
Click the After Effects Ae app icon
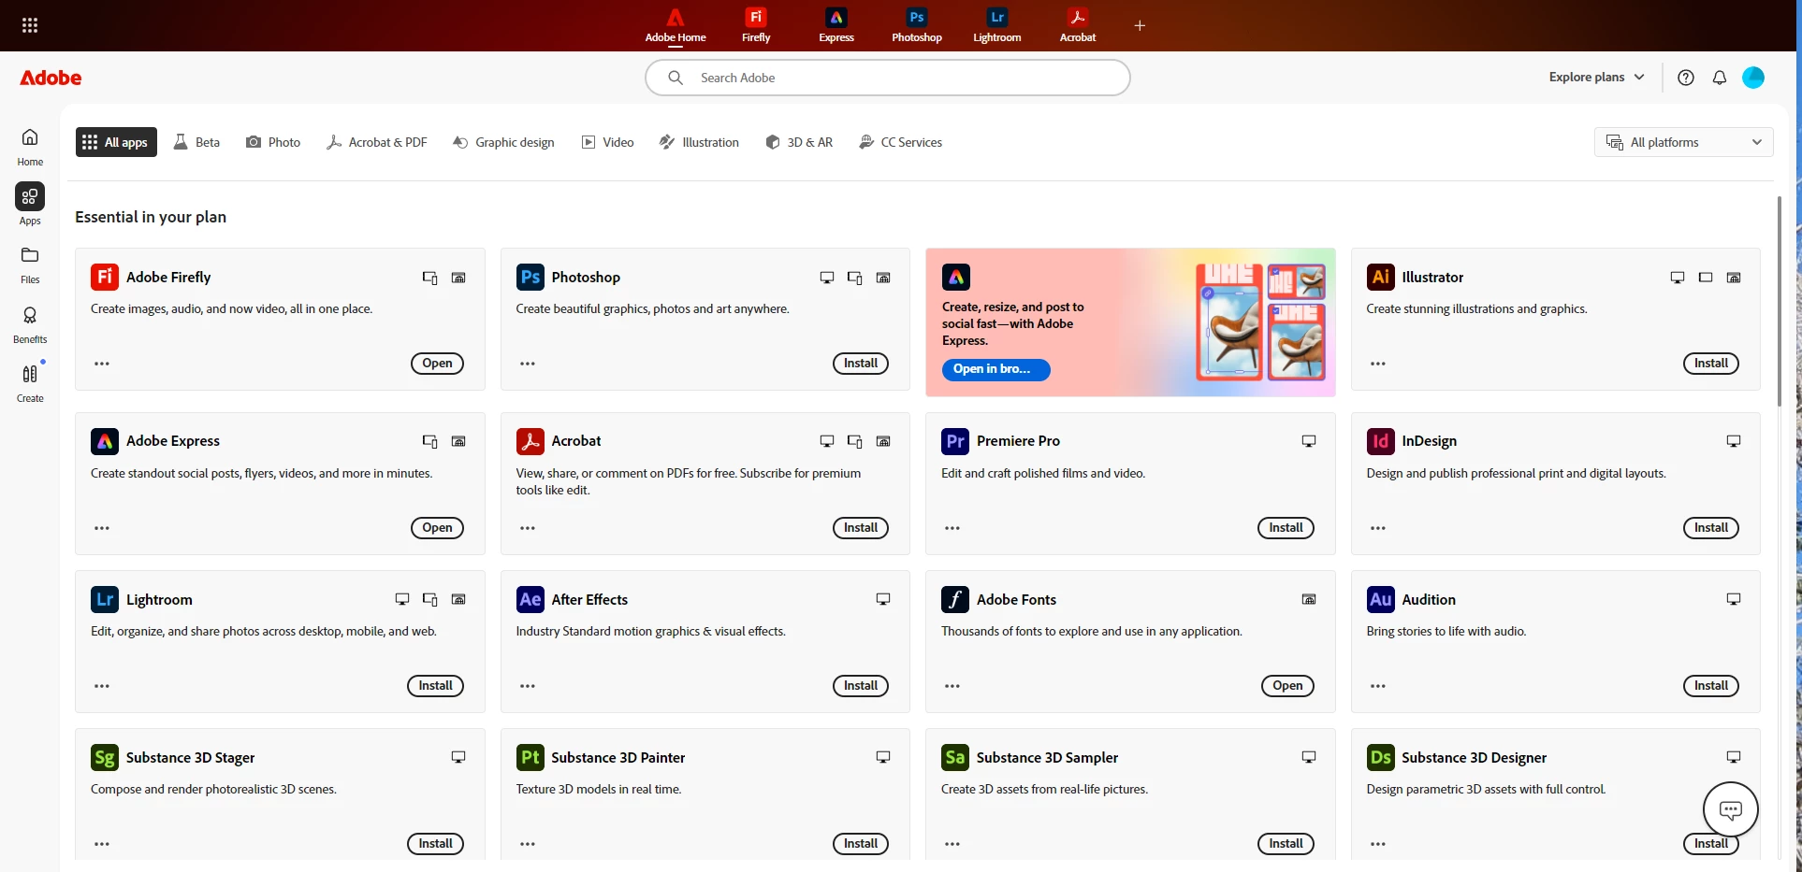pos(530,599)
